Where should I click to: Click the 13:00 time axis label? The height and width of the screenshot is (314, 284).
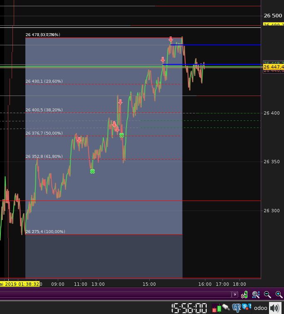[x=98, y=284]
